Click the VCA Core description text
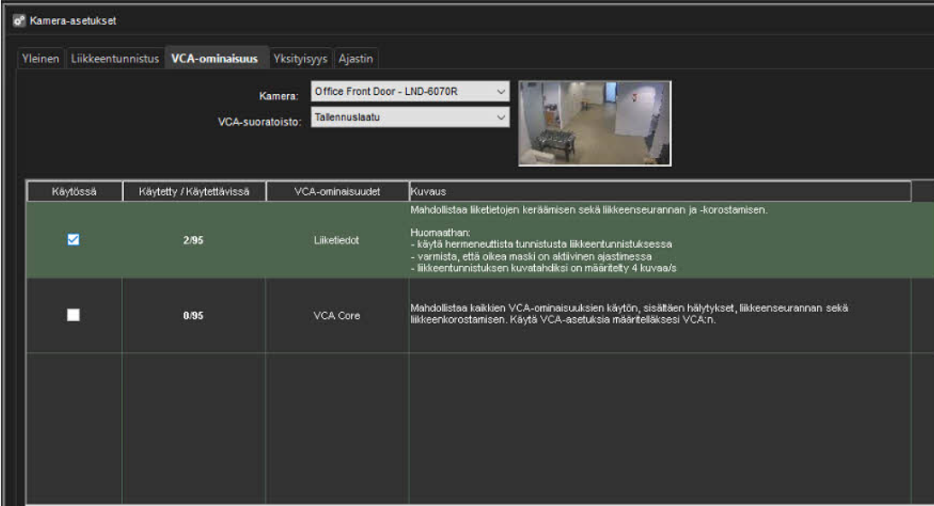934x506 pixels. click(632, 313)
